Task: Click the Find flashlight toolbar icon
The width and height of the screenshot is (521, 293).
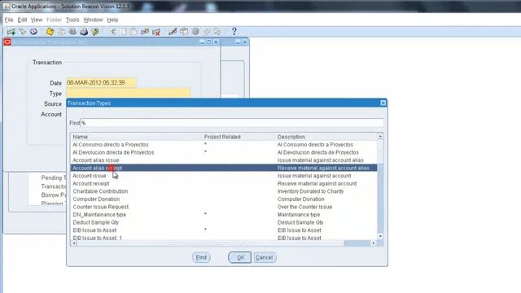Action: (22, 32)
